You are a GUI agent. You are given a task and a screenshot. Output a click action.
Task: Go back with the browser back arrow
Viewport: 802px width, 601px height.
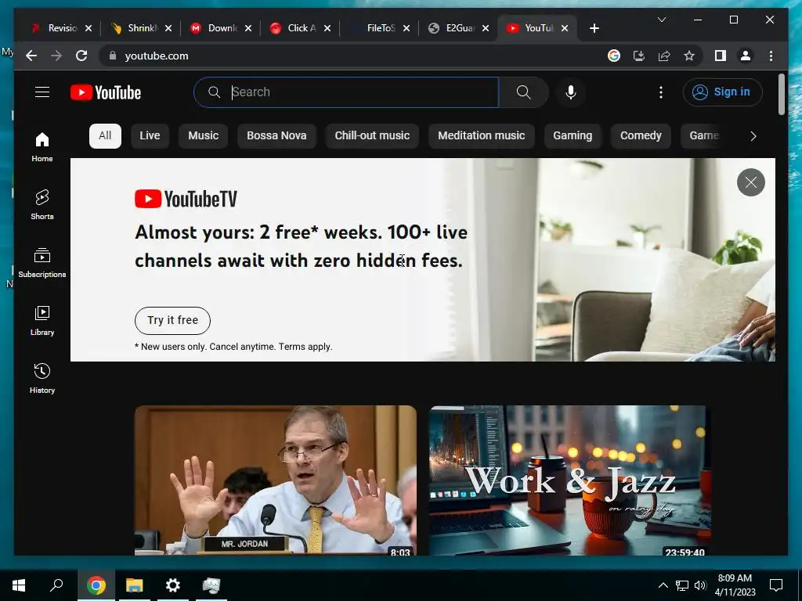click(x=31, y=56)
